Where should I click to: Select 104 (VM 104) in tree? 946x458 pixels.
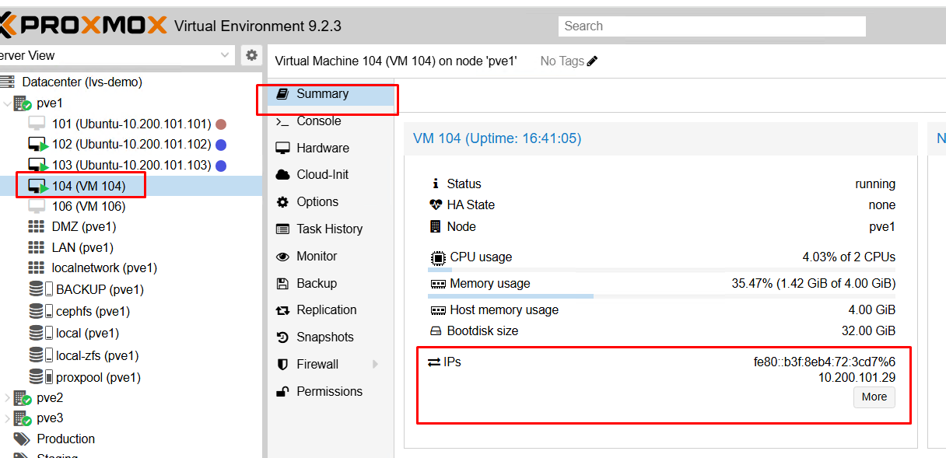click(x=89, y=186)
